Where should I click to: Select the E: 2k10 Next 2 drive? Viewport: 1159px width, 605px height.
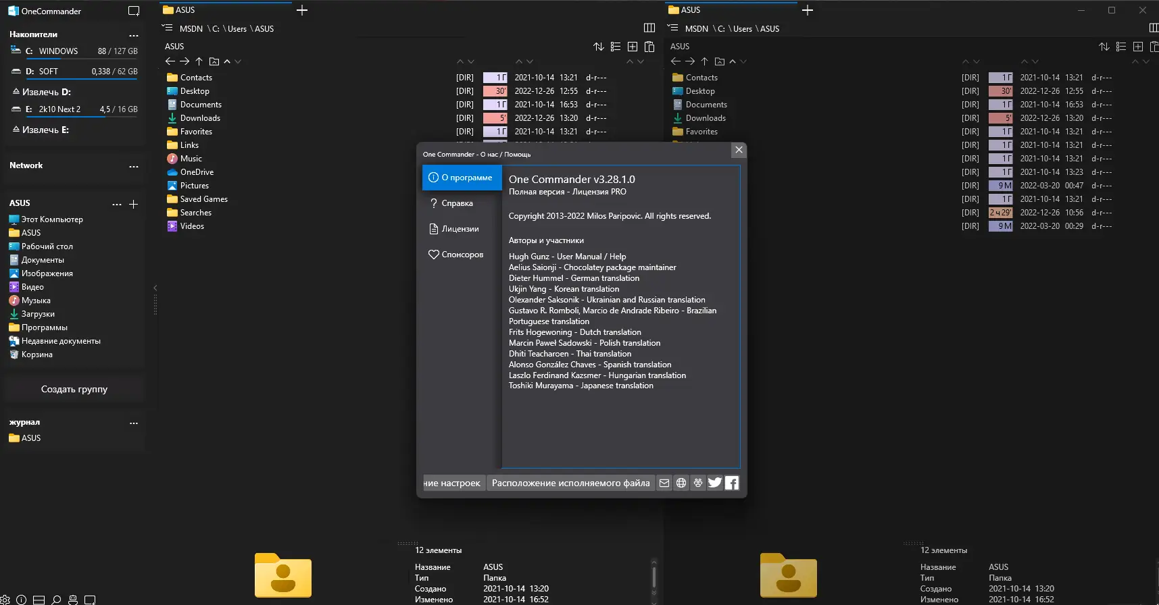pos(74,109)
